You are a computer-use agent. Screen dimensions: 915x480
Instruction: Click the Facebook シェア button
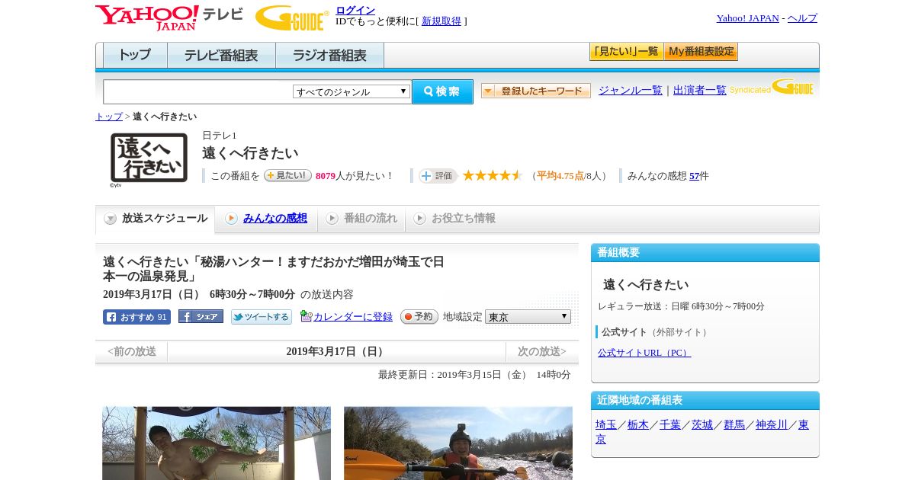[x=201, y=316]
